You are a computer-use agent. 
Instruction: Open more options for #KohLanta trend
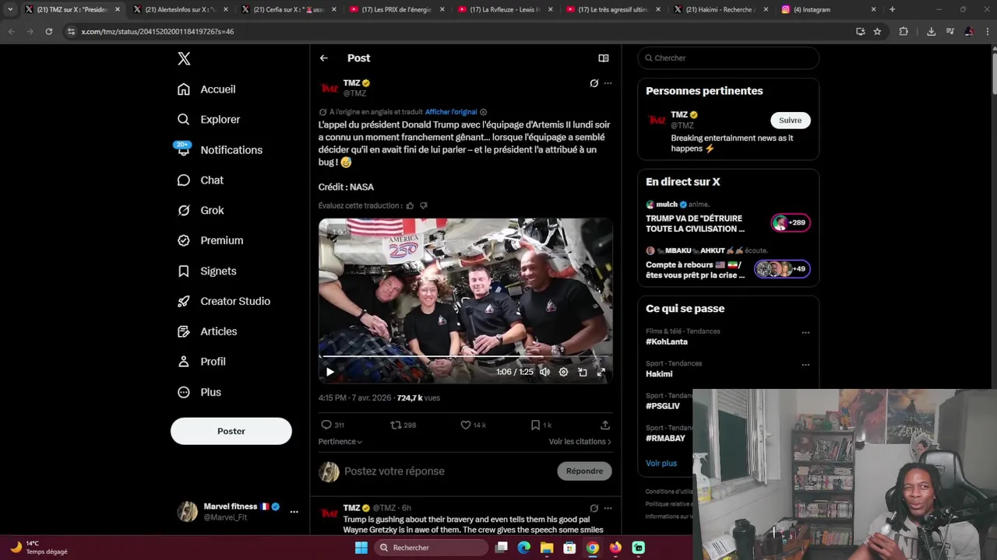(805, 333)
